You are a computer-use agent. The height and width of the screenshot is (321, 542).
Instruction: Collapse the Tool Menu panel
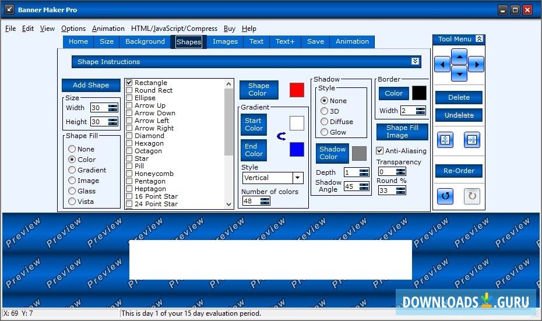[x=479, y=38]
